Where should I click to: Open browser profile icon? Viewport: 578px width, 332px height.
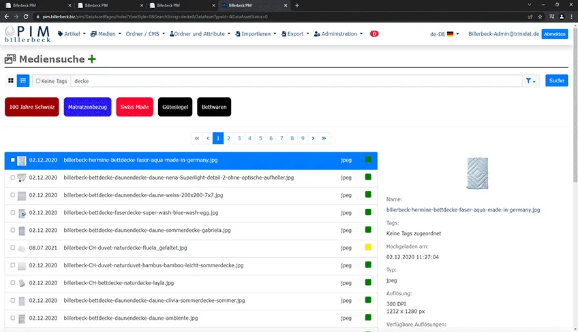tap(562, 16)
